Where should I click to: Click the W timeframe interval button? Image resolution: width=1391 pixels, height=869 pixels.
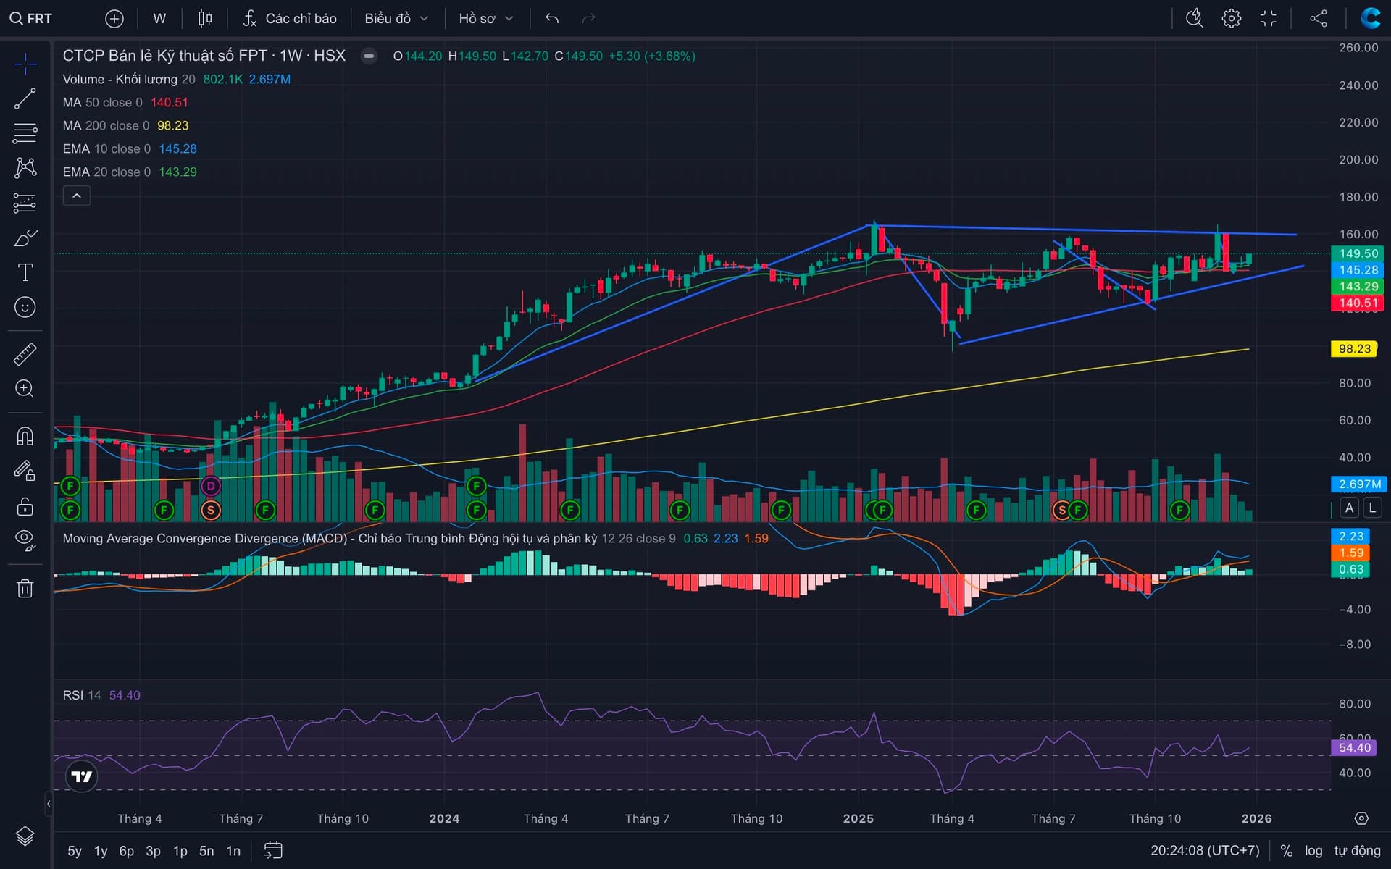159,19
